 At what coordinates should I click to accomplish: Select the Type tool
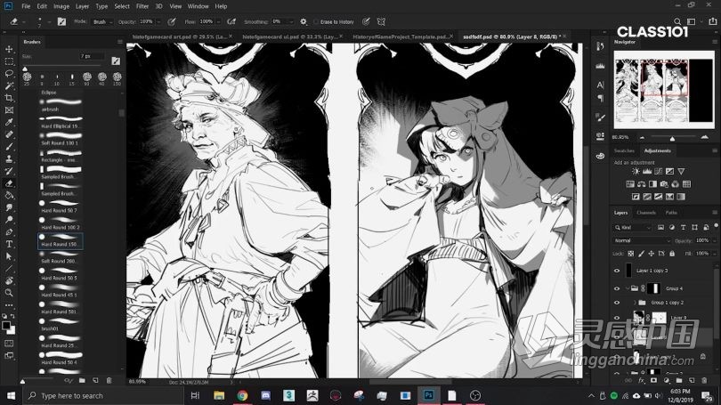(9, 244)
